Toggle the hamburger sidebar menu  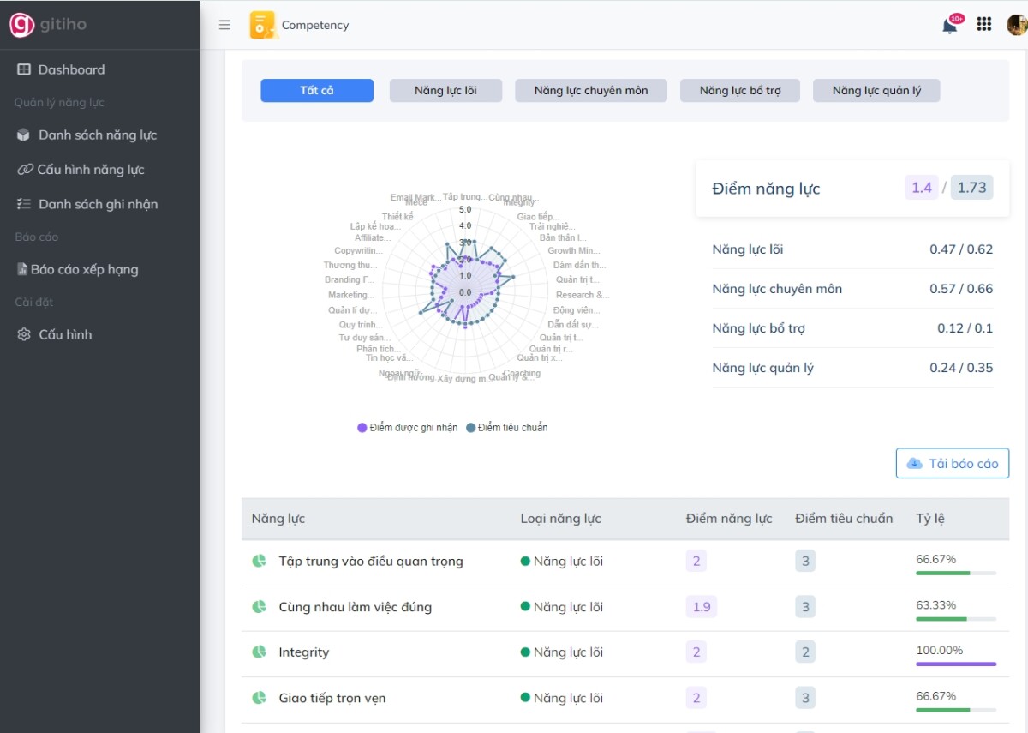[x=224, y=25]
